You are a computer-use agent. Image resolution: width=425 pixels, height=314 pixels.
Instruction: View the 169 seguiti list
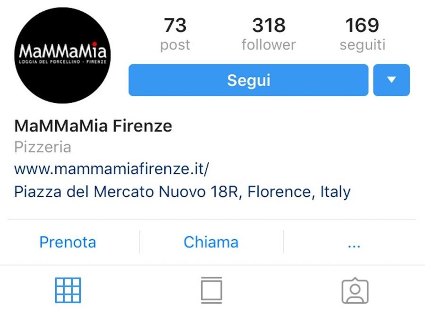(362, 34)
